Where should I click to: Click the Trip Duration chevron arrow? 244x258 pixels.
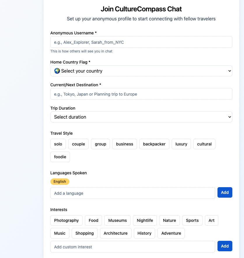pos(229,117)
